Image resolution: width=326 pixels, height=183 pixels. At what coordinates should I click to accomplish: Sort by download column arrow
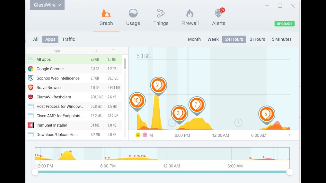96,51
